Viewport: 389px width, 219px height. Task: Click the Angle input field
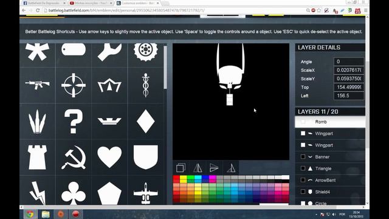click(x=349, y=61)
